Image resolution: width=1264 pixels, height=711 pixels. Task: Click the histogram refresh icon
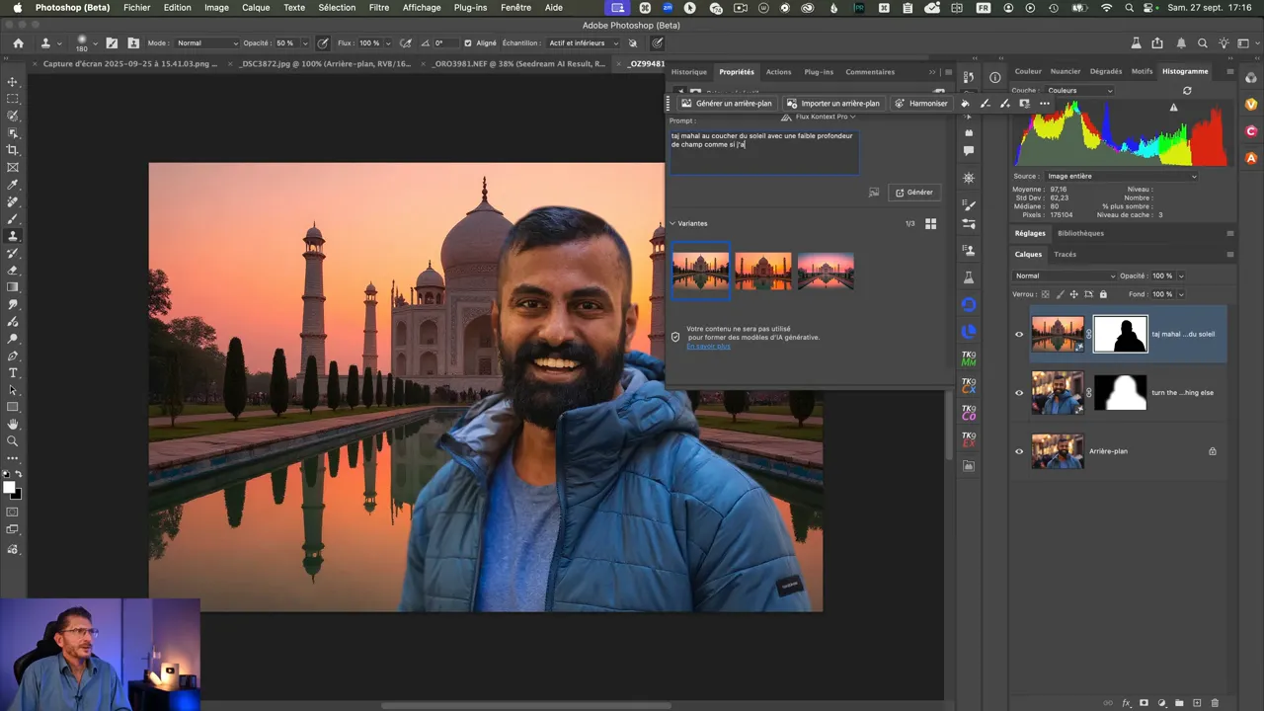click(x=1187, y=90)
